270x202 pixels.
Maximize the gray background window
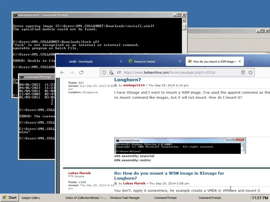click(x=263, y=31)
